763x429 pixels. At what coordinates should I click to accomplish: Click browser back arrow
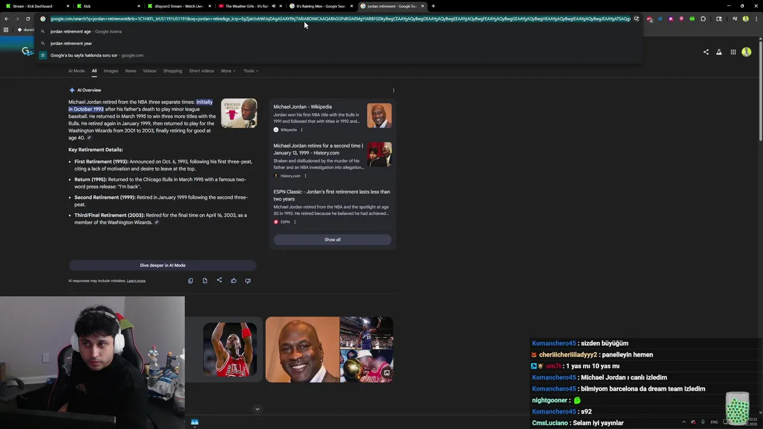(7, 18)
